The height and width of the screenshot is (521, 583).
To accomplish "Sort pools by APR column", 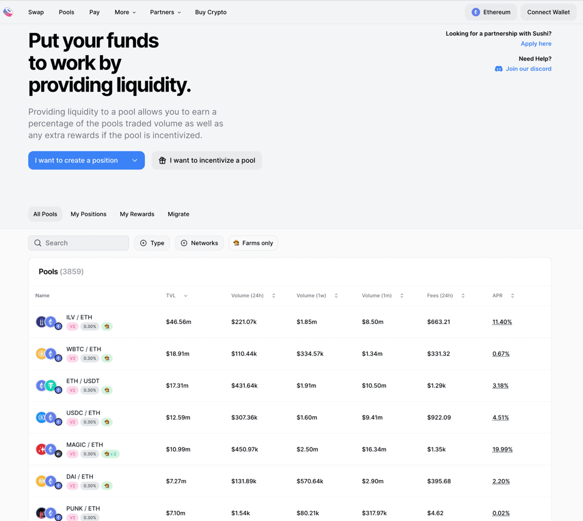I will coord(503,296).
